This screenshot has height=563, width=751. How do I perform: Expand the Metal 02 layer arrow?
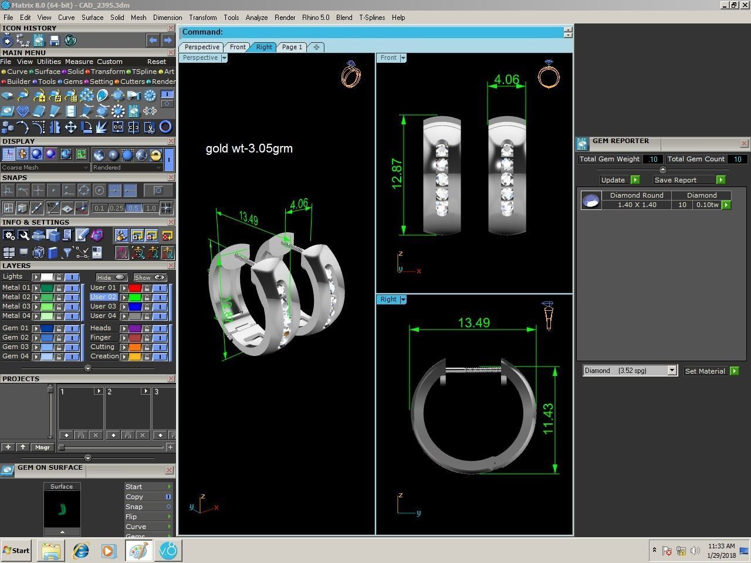36,297
